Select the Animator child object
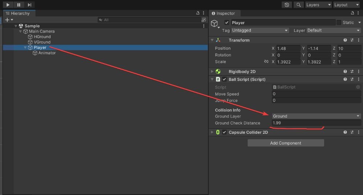 coord(44,53)
